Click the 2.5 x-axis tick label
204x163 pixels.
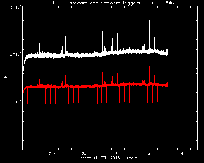[85, 154]
